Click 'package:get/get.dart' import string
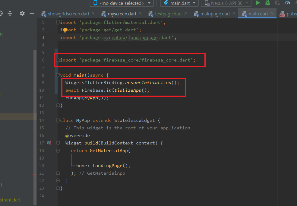This screenshot has width=297, height=206. click(x=109, y=30)
